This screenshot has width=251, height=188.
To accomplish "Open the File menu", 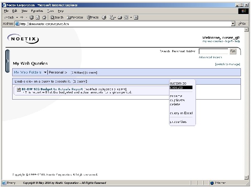I will (x=6, y=11).
